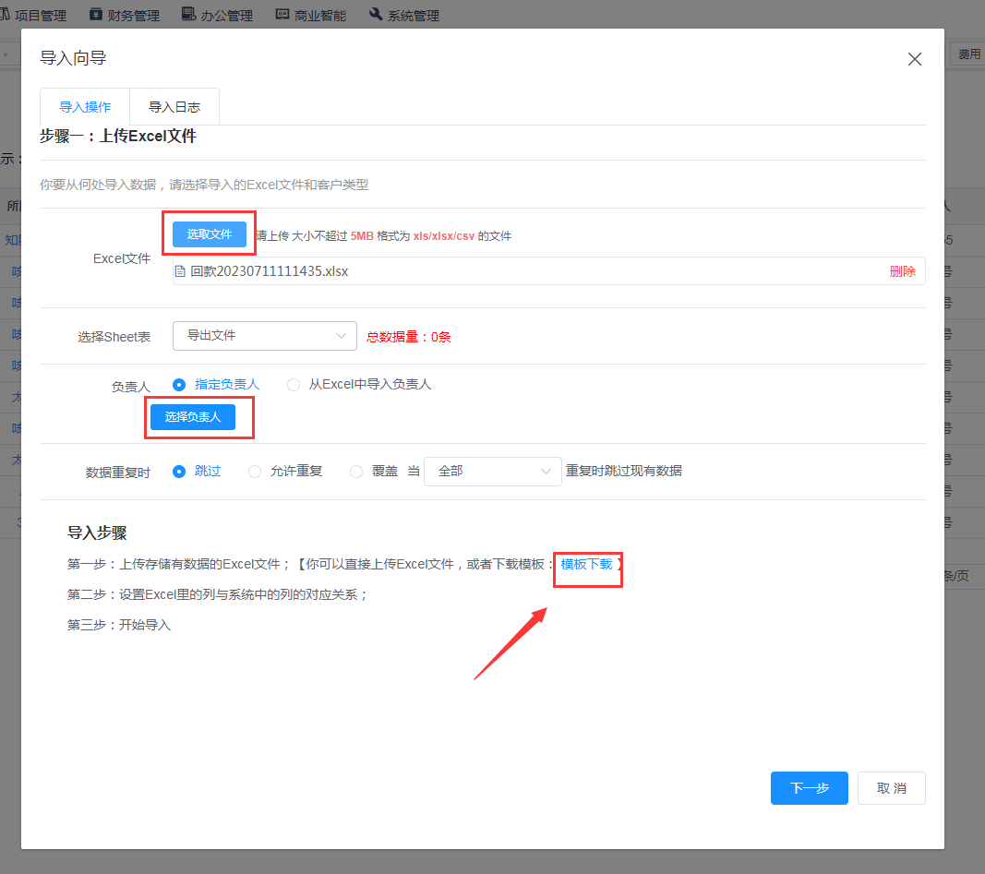985x874 pixels.
Task: Expand the 全部 dropdown for duplicate matching
Action: (492, 471)
